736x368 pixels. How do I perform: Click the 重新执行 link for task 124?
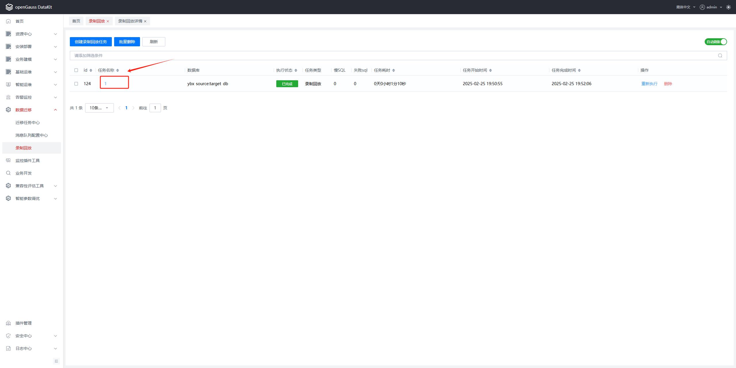click(x=649, y=84)
